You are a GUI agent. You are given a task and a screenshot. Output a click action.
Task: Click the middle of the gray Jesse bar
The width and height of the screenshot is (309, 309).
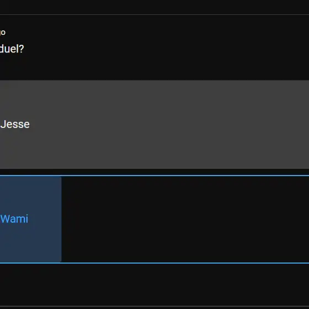[x=154, y=124]
